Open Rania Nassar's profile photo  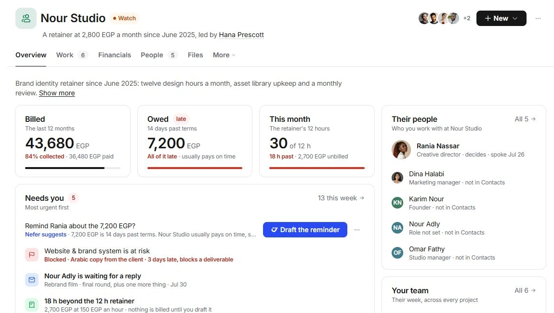pos(401,150)
